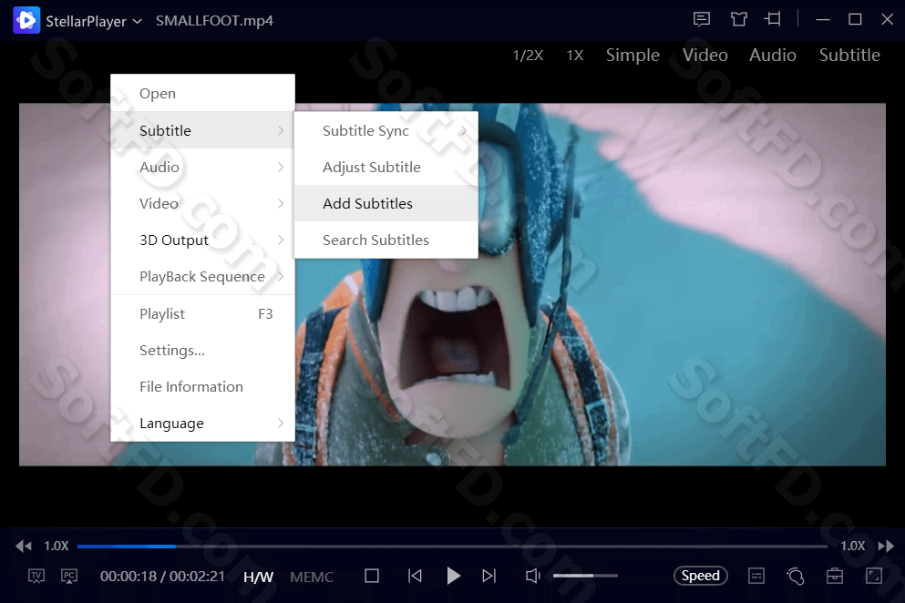The width and height of the screenshot is (905, 603).
Task: Open File Information from the menu
Action: click(202, 386)
